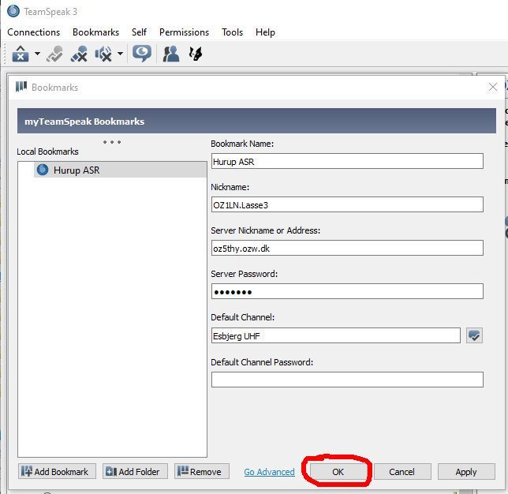Open the Tools menu
This screenshot has height=494, width=508.
232,32
